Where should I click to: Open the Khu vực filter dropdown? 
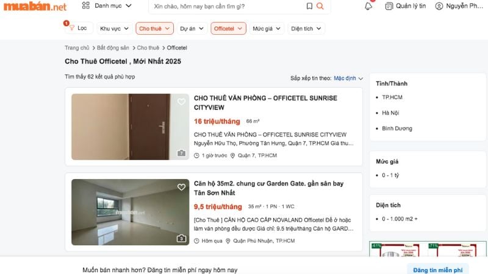pyautogui.click(x=114, y=29)
